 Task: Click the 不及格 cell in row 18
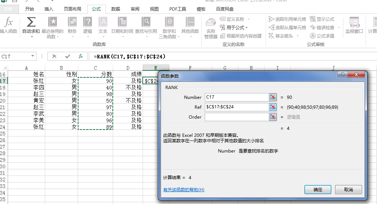128,88
